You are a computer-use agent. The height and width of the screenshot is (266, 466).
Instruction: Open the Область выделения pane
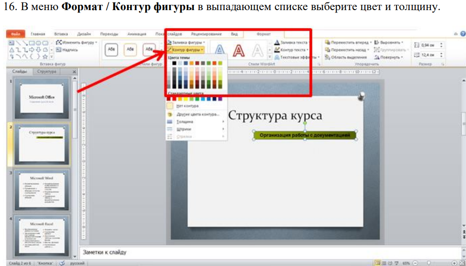coord(328,57)
